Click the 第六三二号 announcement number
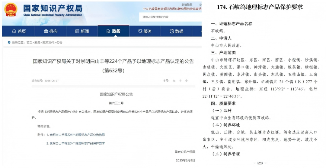The image size is (326, 168). (x=116, y=103)
